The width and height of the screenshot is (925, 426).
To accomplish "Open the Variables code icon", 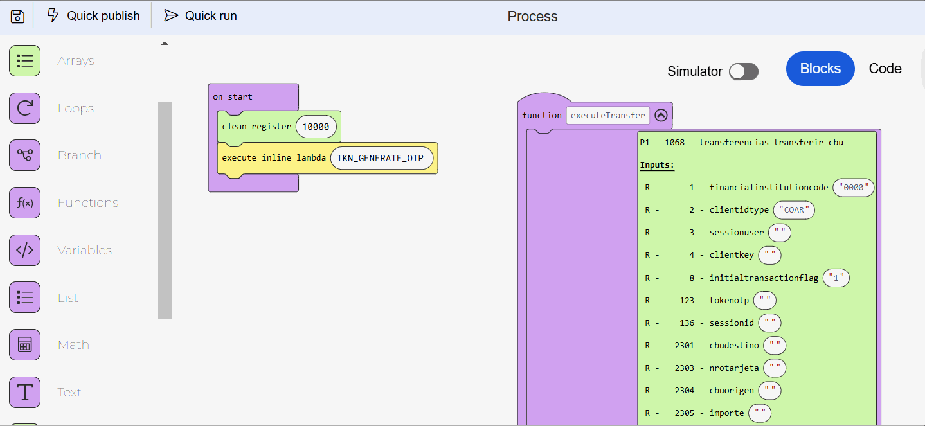I will (x=25, y=251).
